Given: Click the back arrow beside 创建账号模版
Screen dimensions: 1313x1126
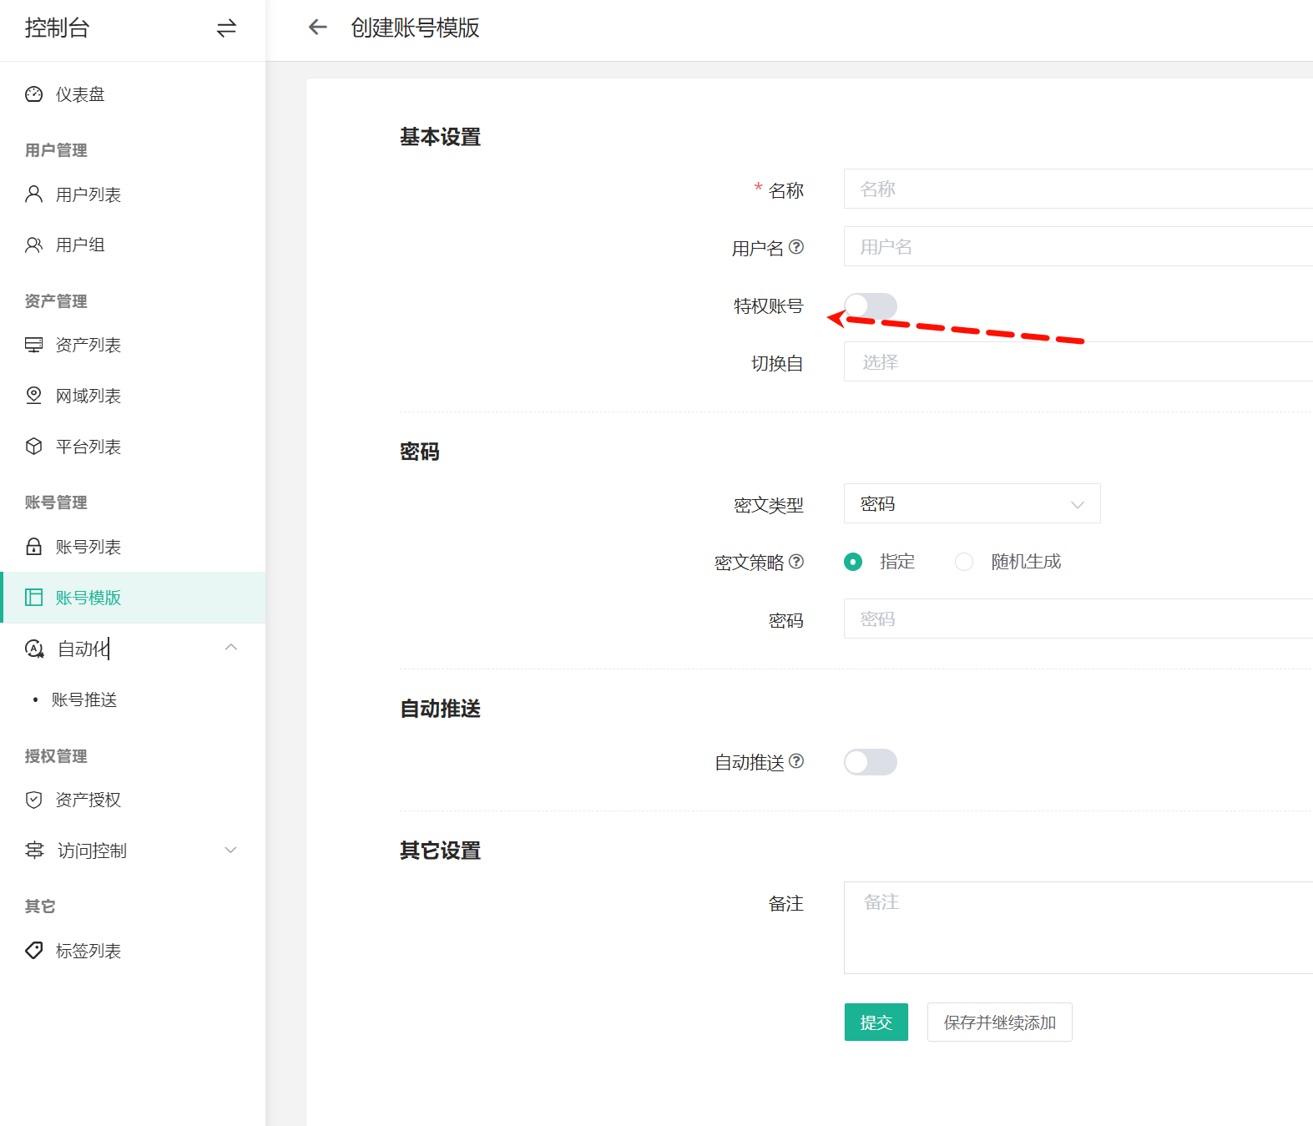Looking at the screenshot, I should 317,28.
